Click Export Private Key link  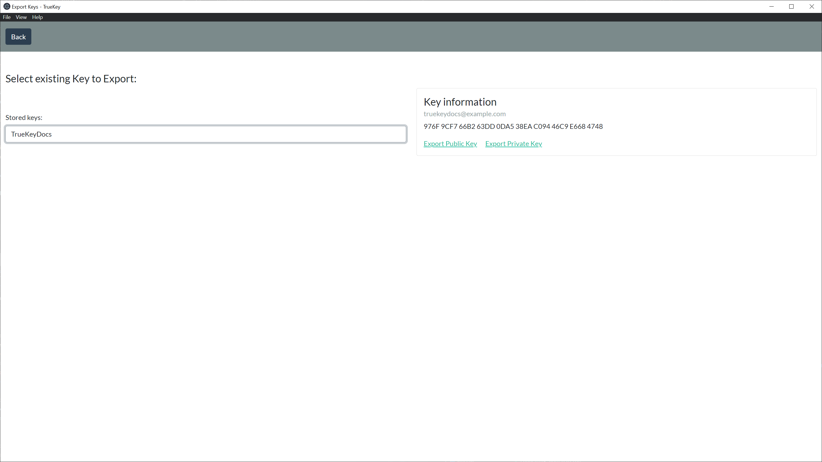tap(513, 144)
